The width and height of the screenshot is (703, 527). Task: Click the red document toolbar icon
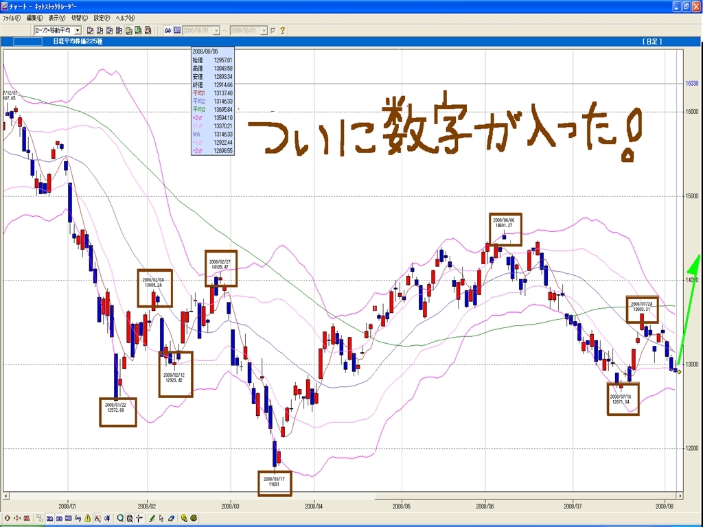(x=148, y=30)
